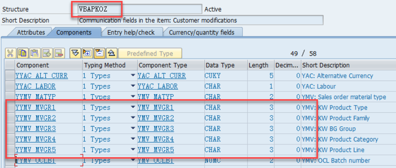Open the Entry help/check tab

[x=131, y=33]
